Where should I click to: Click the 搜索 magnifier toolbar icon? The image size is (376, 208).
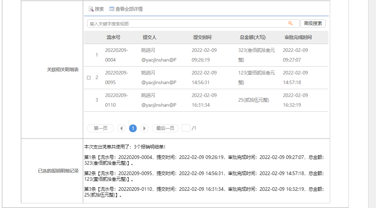click(91, 9)
